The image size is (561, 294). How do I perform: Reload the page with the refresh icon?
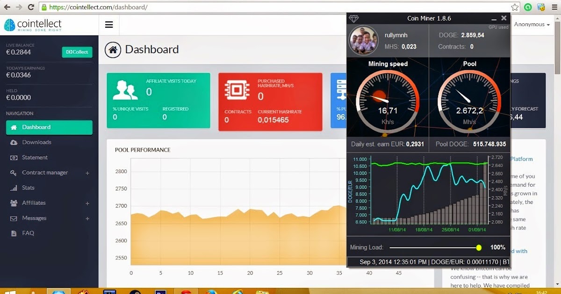[31, 7]
